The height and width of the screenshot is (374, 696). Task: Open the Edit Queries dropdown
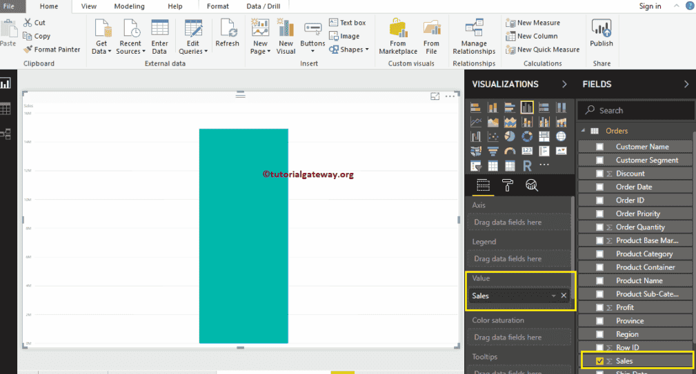click(193, 37)
